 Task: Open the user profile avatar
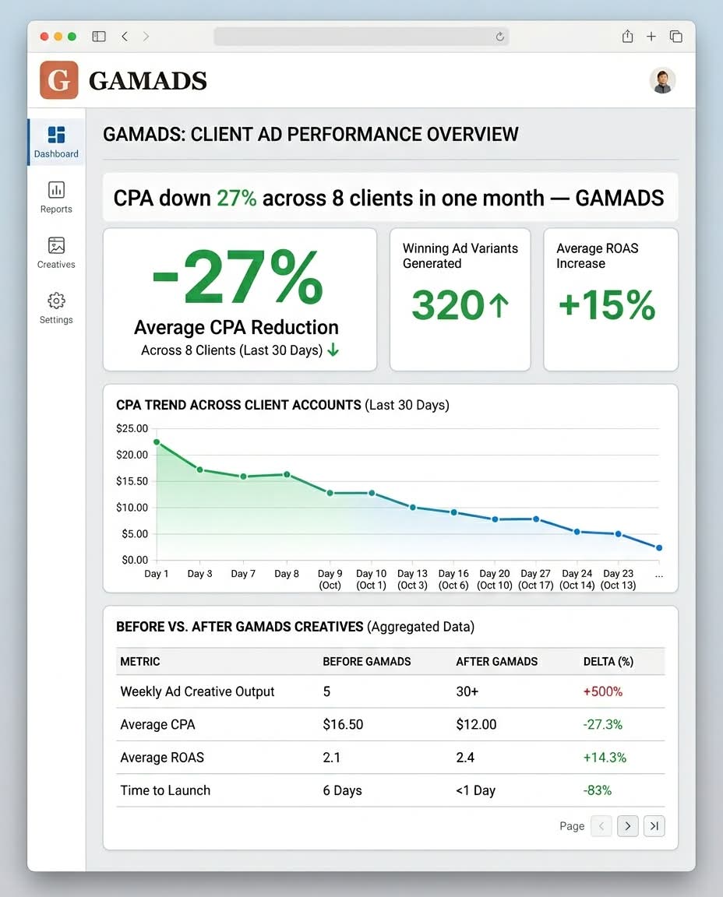(x=662, y=80)
